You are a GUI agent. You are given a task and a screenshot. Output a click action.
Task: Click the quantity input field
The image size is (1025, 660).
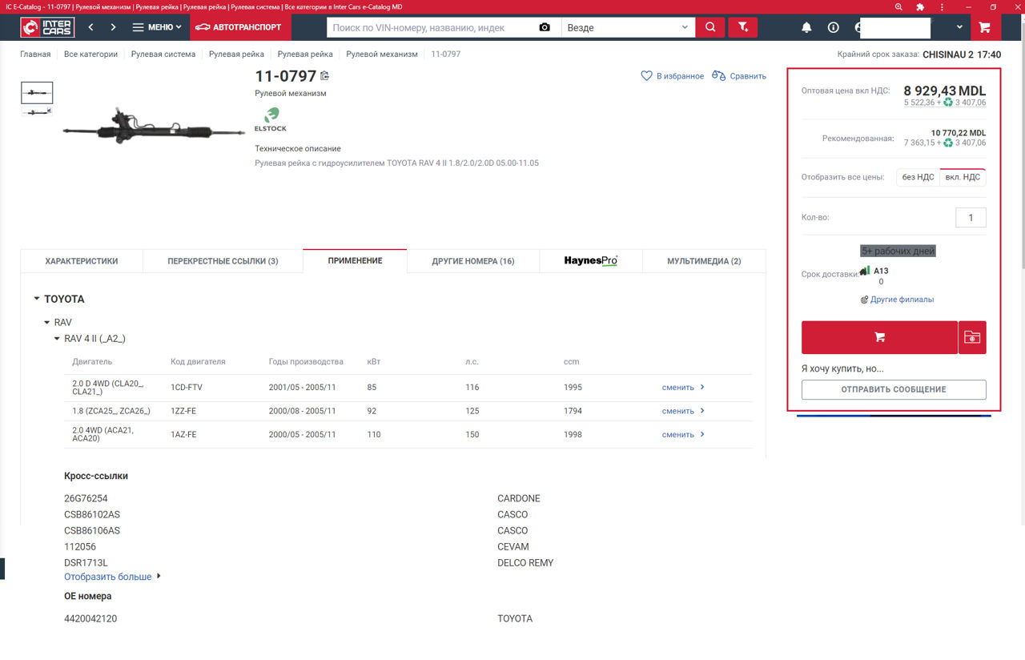971,218
